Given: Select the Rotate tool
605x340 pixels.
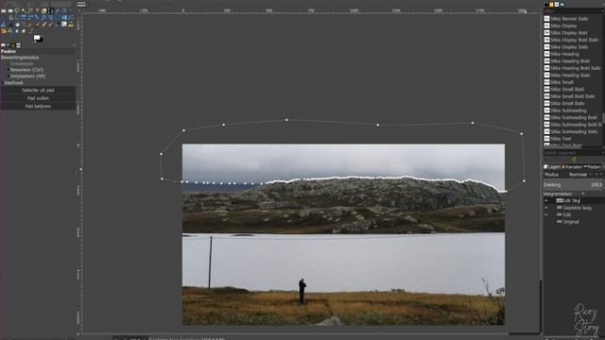Looking at the screenshot, I should pos(30,17).
